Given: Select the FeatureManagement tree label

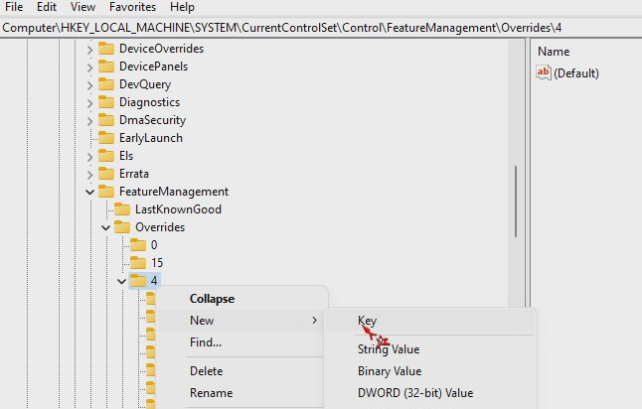Looking at the screenshot, I should click(x=174, y=192).
